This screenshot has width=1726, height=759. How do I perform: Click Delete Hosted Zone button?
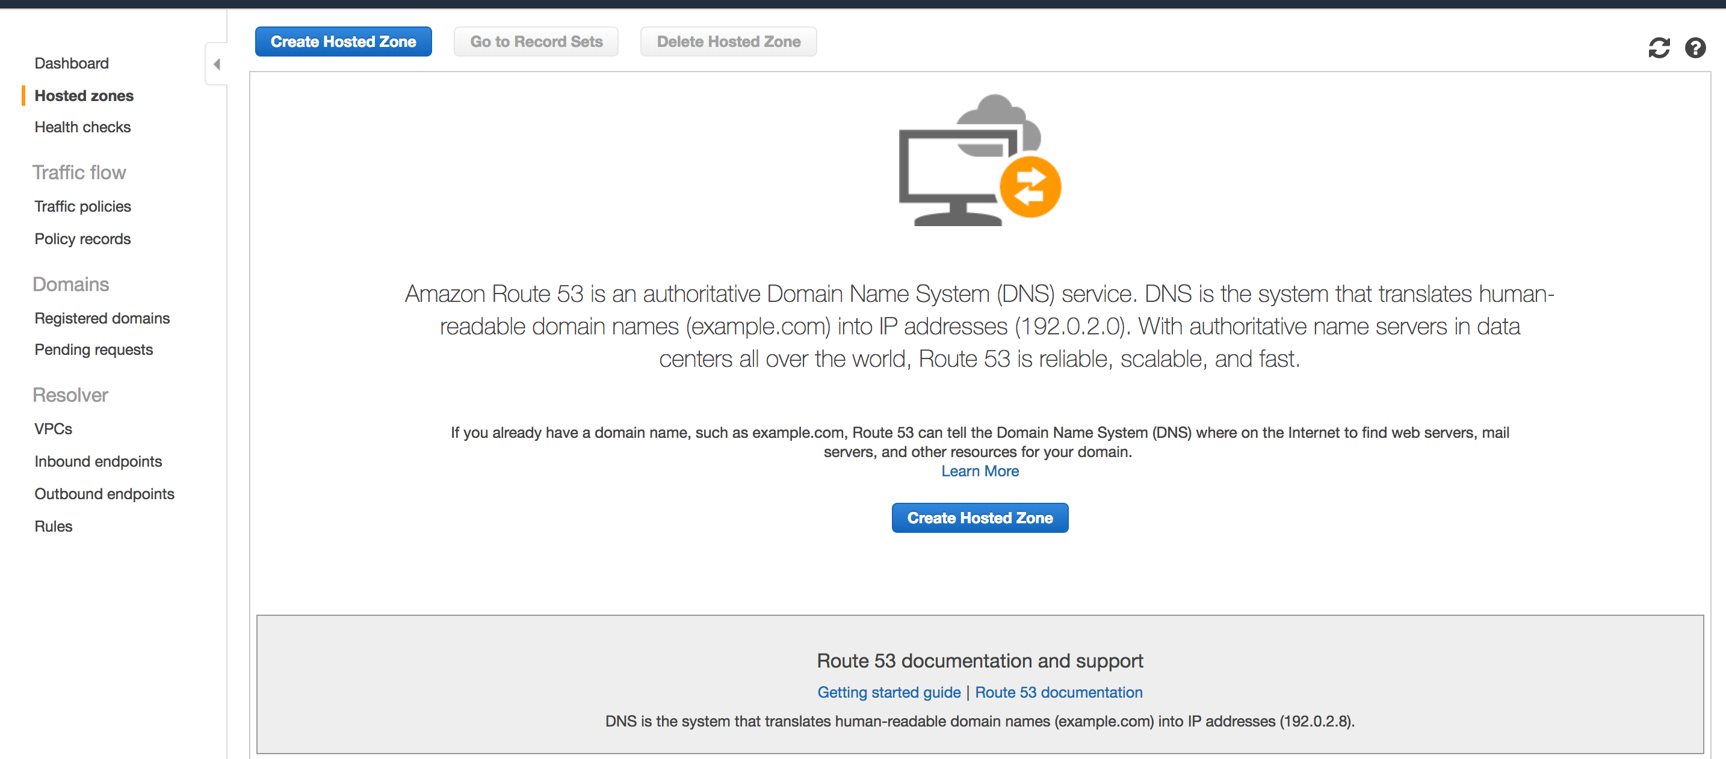tap(728, 41)
